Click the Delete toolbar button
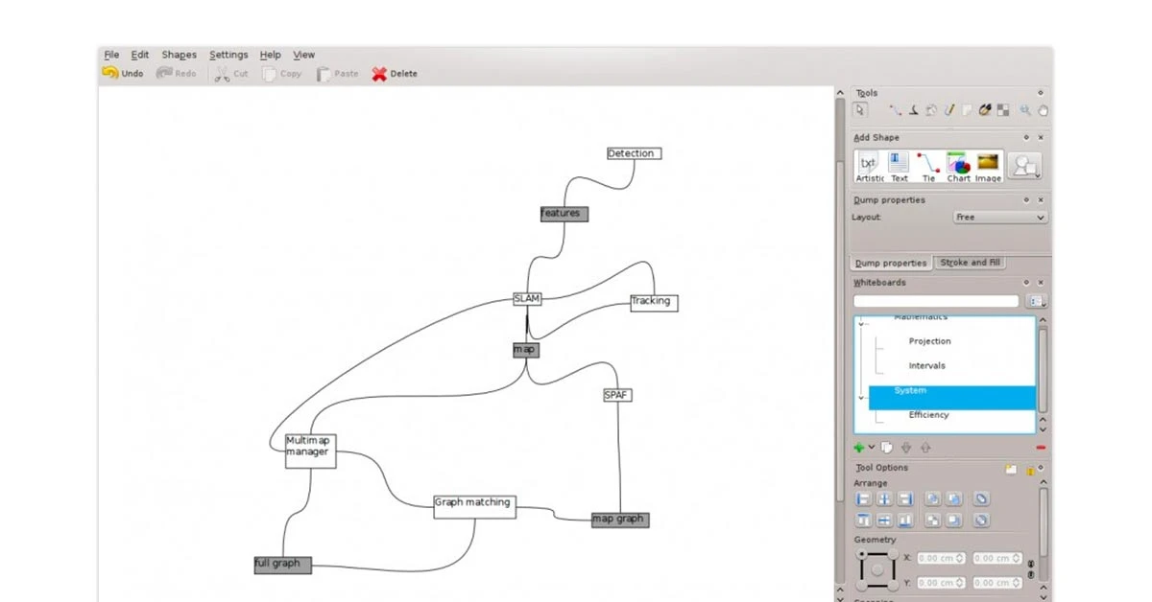The image size is (1152, 602). pos(395,73)
